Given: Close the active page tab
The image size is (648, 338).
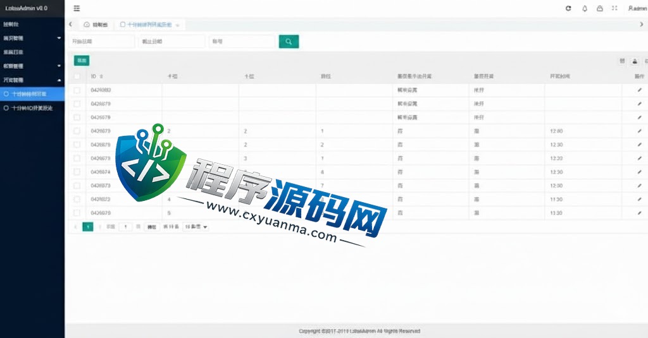Looking at the screenshot, I should tap(177, 25).
